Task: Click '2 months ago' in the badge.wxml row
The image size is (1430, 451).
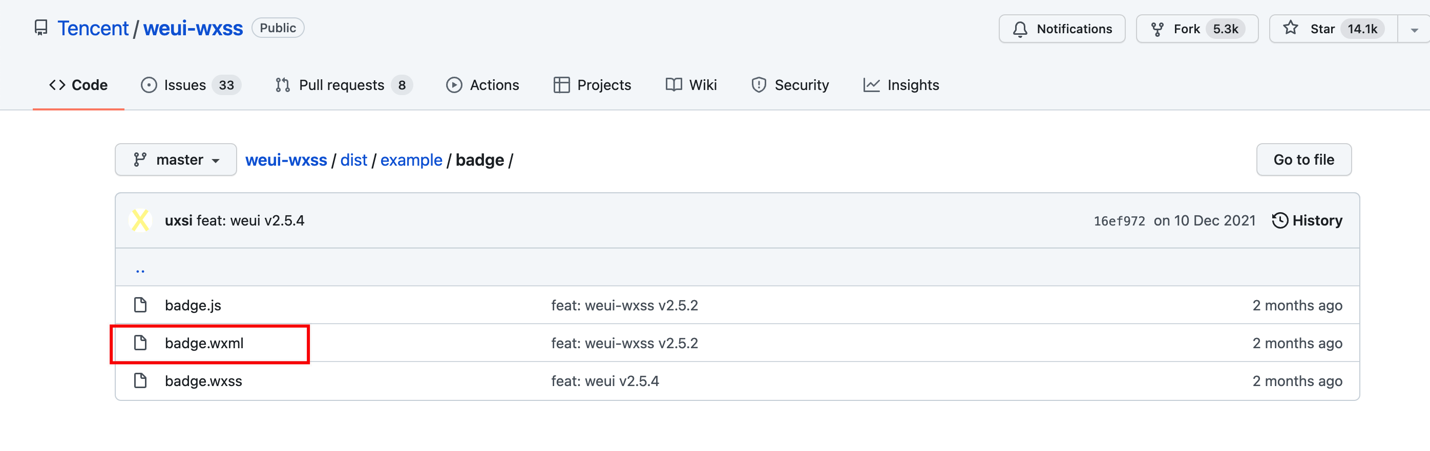Action: 1297,344
